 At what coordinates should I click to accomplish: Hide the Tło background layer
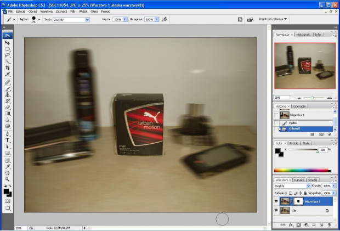pos(276,210)
